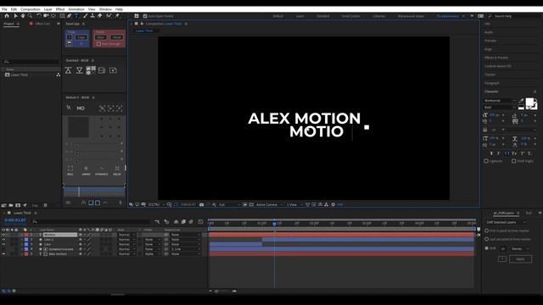Select the Hand tool
Viewport: 543px width, 305px height.
(x=23, y=16)
